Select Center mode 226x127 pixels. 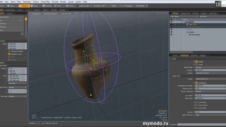(x=70, y=6)
